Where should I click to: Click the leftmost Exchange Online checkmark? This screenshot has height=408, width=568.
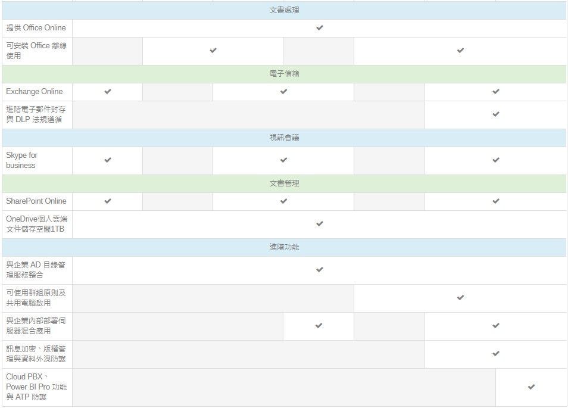[108, 92]
